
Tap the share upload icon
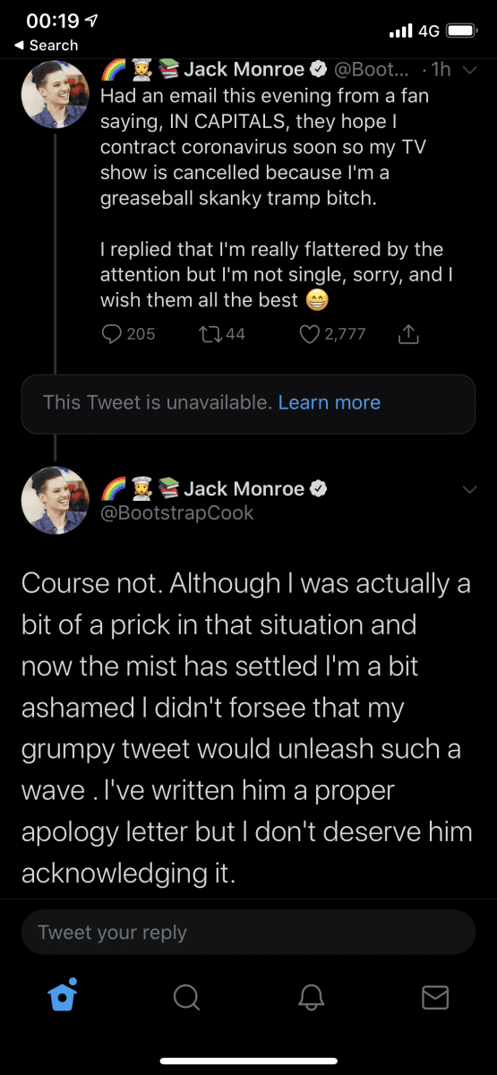point(407,334)
